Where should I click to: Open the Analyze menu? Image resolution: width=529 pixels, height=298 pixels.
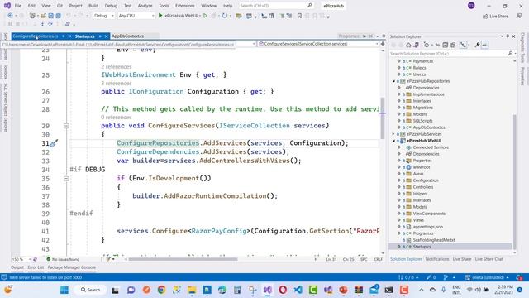[x=145, y=6]
